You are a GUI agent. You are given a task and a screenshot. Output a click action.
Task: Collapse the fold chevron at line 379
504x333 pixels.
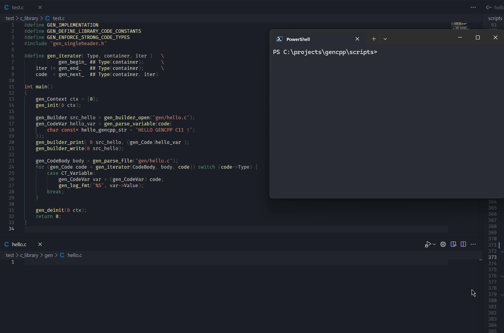(502, 294)
